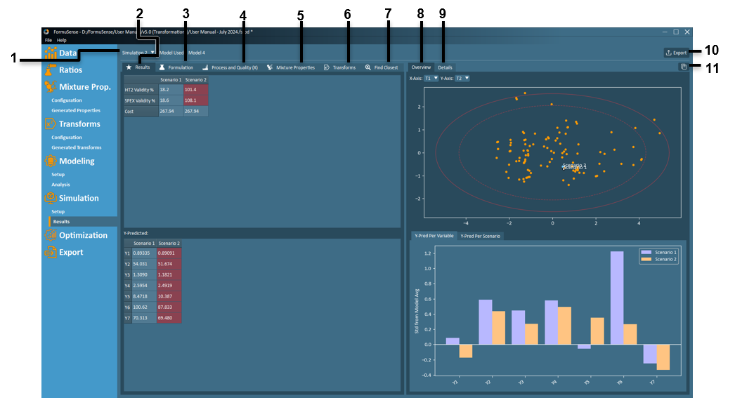Click the Modeling sidebar icon
This screenshot has height=398, width=735.
pos(50,161)
